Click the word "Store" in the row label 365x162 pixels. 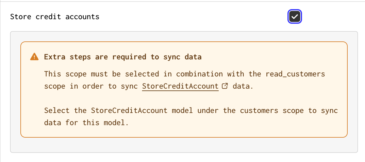point(21,16)
